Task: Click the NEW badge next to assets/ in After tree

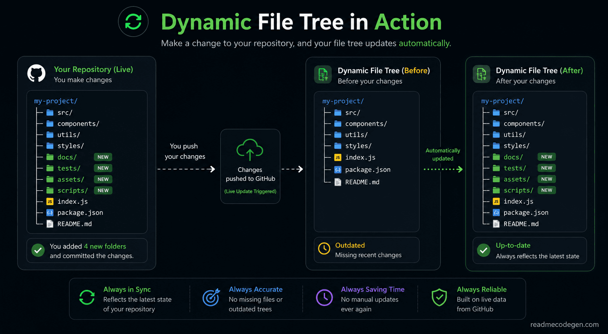Action: click(x=547, y=179)
